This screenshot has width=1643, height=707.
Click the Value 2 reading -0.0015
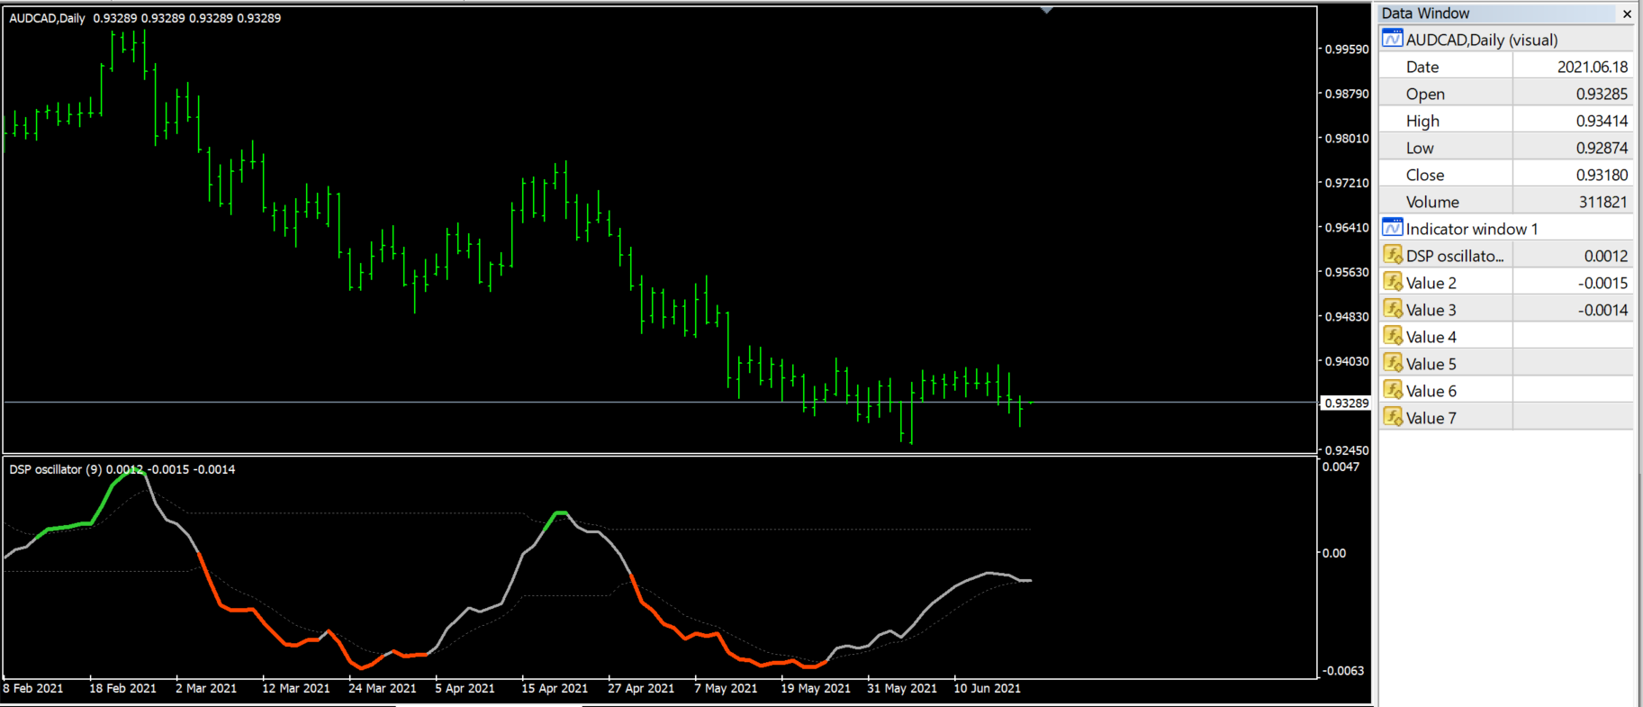coord(1602,283)
